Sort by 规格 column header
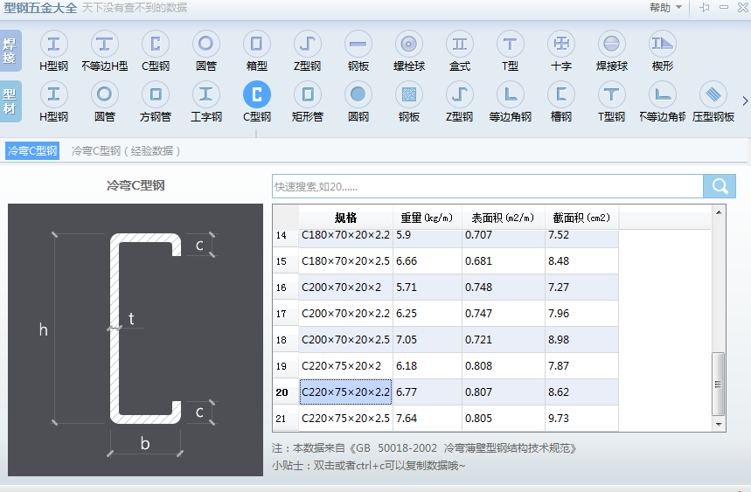The height and width of the screenshot is (492, 751). 345,218
